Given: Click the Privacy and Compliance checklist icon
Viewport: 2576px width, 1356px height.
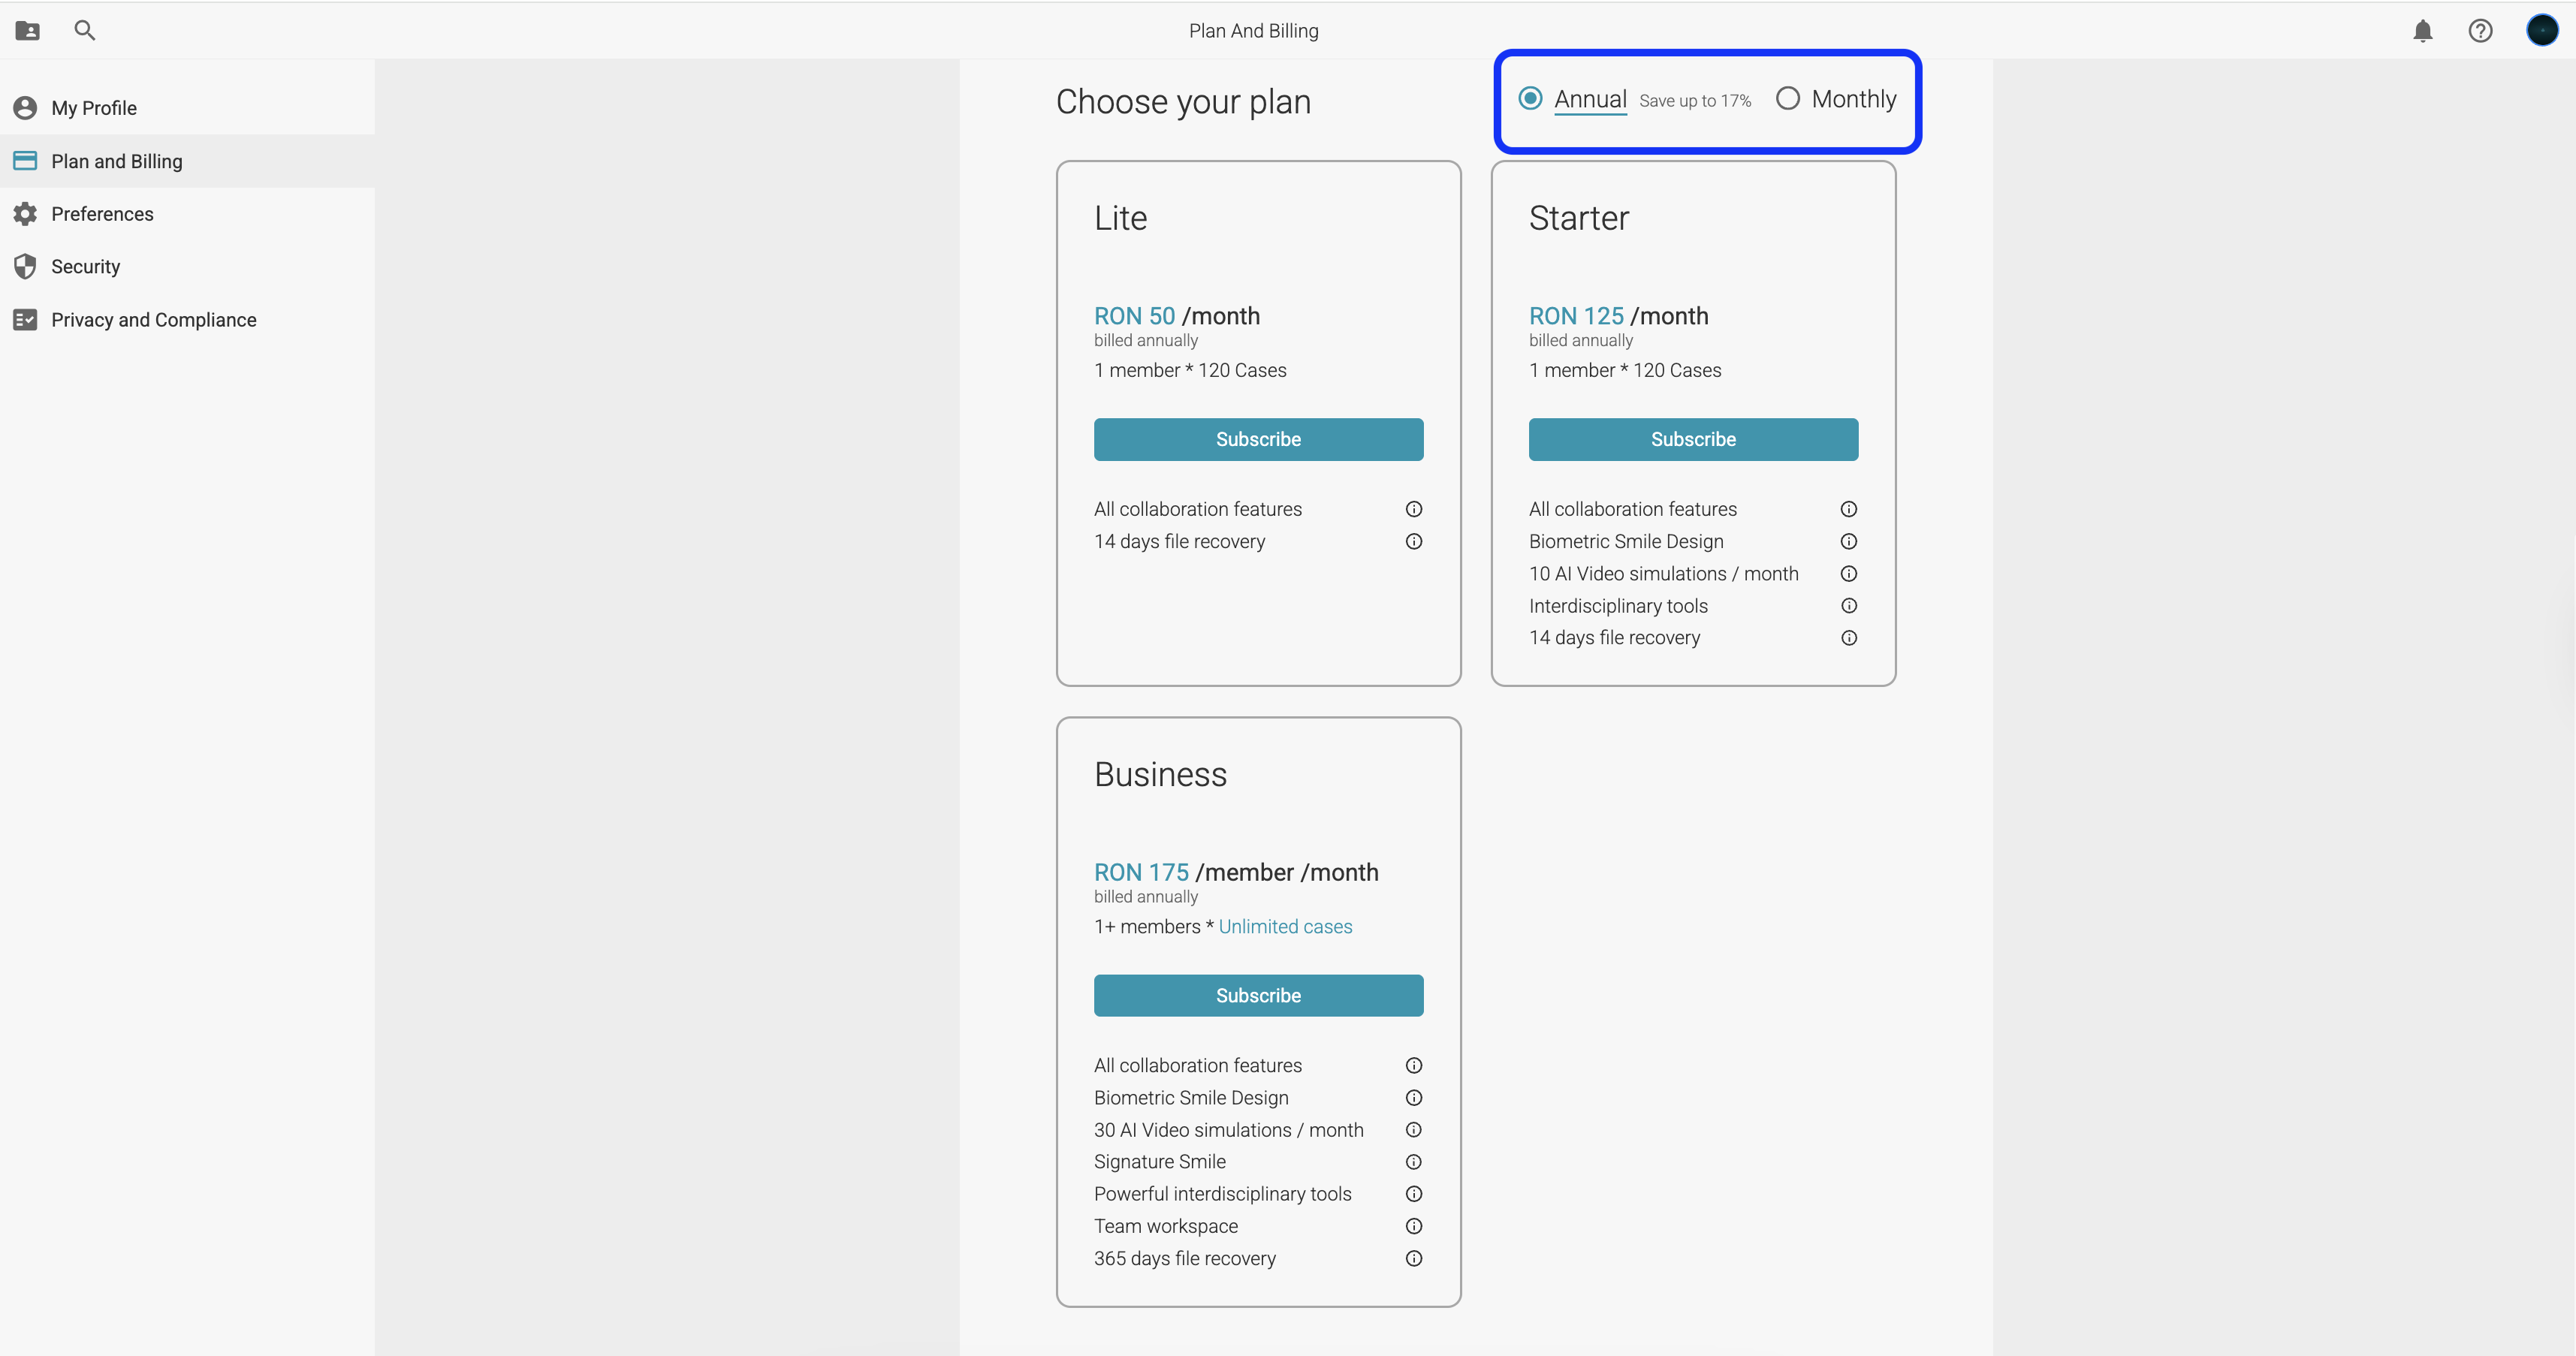Looking at the screenshot, I should (25, 320).
